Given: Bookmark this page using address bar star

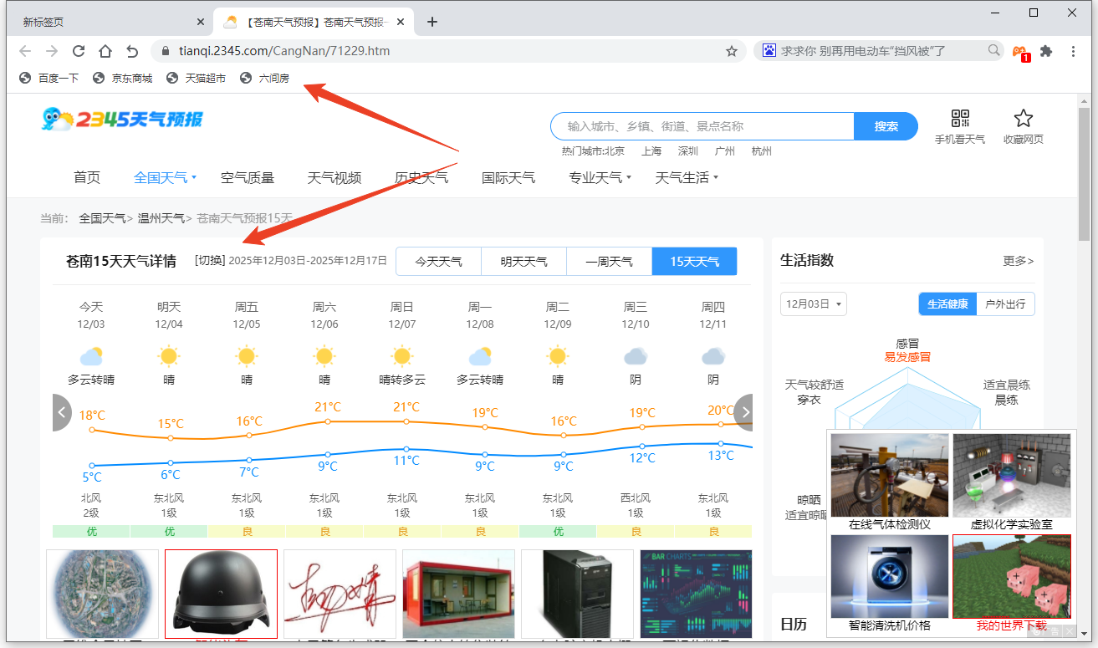Looking at the screenshot, I should [732, 51].
